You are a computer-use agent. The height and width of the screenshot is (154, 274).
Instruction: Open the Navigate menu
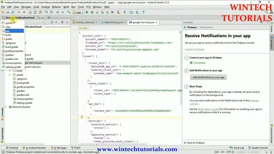(x=26, y=7)
